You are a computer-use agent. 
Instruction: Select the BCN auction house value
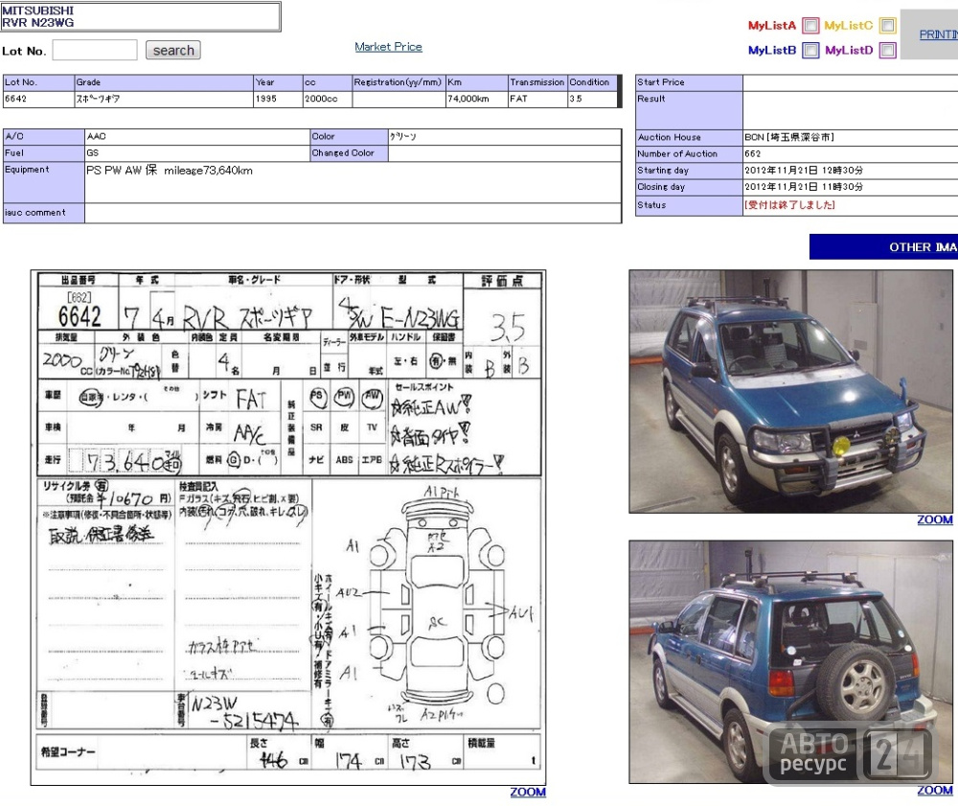(789, 137)
